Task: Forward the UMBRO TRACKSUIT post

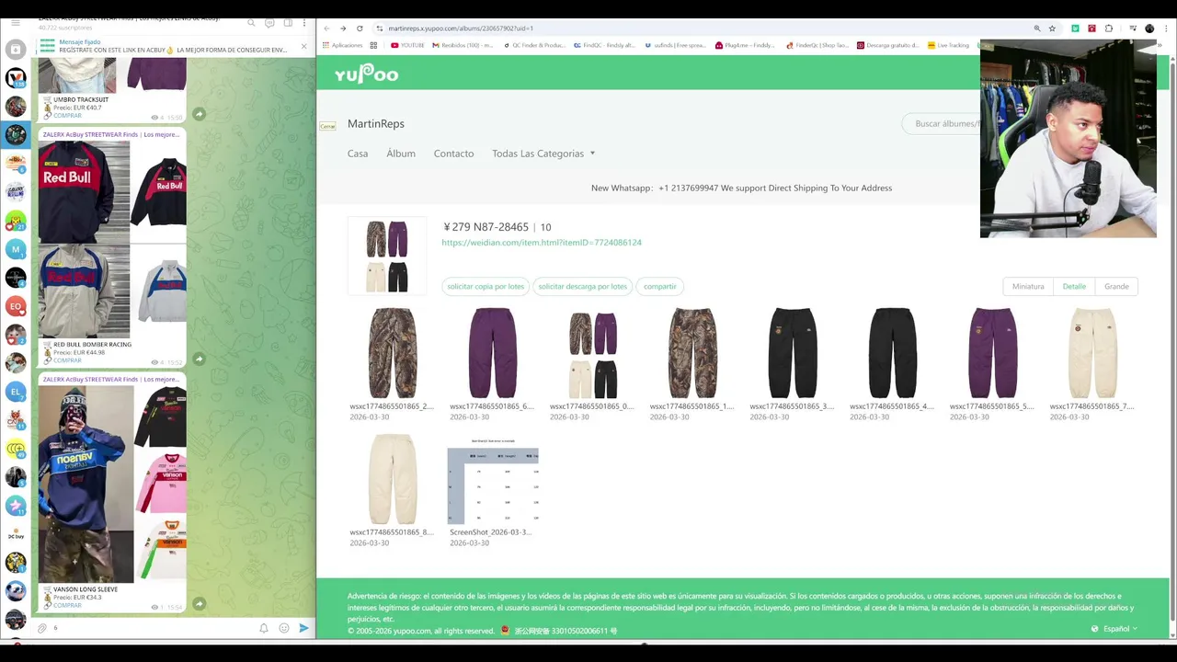Action: 199,114
